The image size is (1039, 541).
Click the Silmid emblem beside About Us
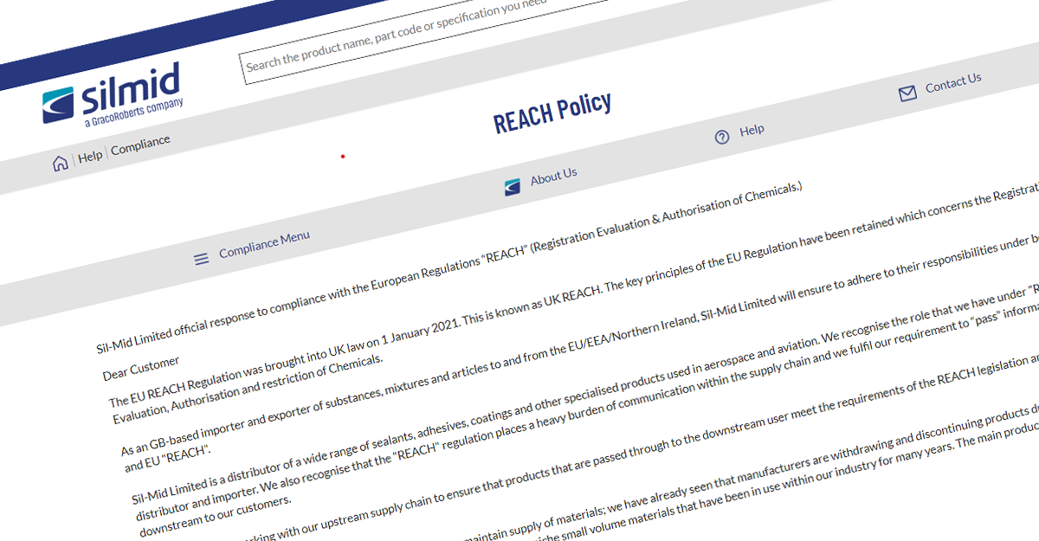[x=513, y=186]
